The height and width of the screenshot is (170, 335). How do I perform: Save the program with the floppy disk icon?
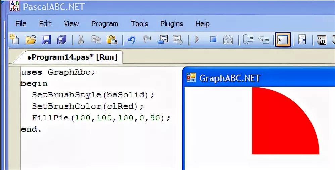(x=46, y=40)
